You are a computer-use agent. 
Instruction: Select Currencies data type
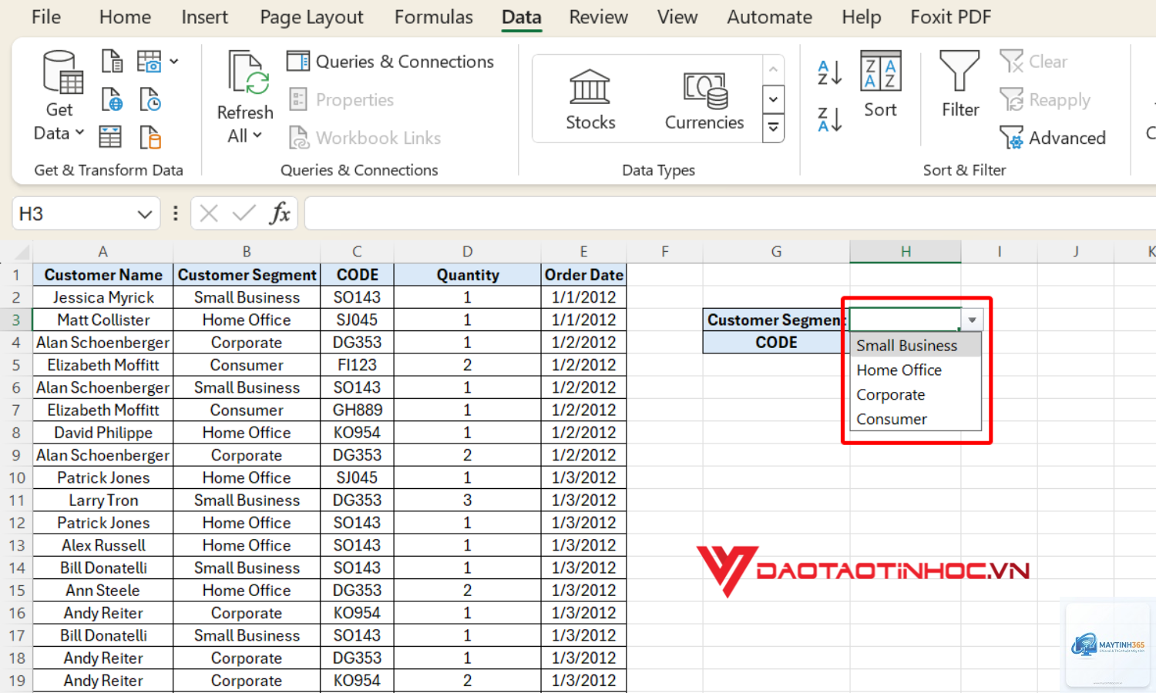pos(704,99)
